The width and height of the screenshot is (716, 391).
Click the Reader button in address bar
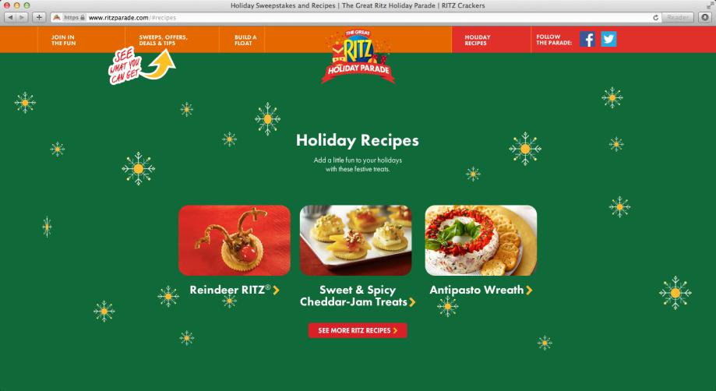[x=678, y=17]
